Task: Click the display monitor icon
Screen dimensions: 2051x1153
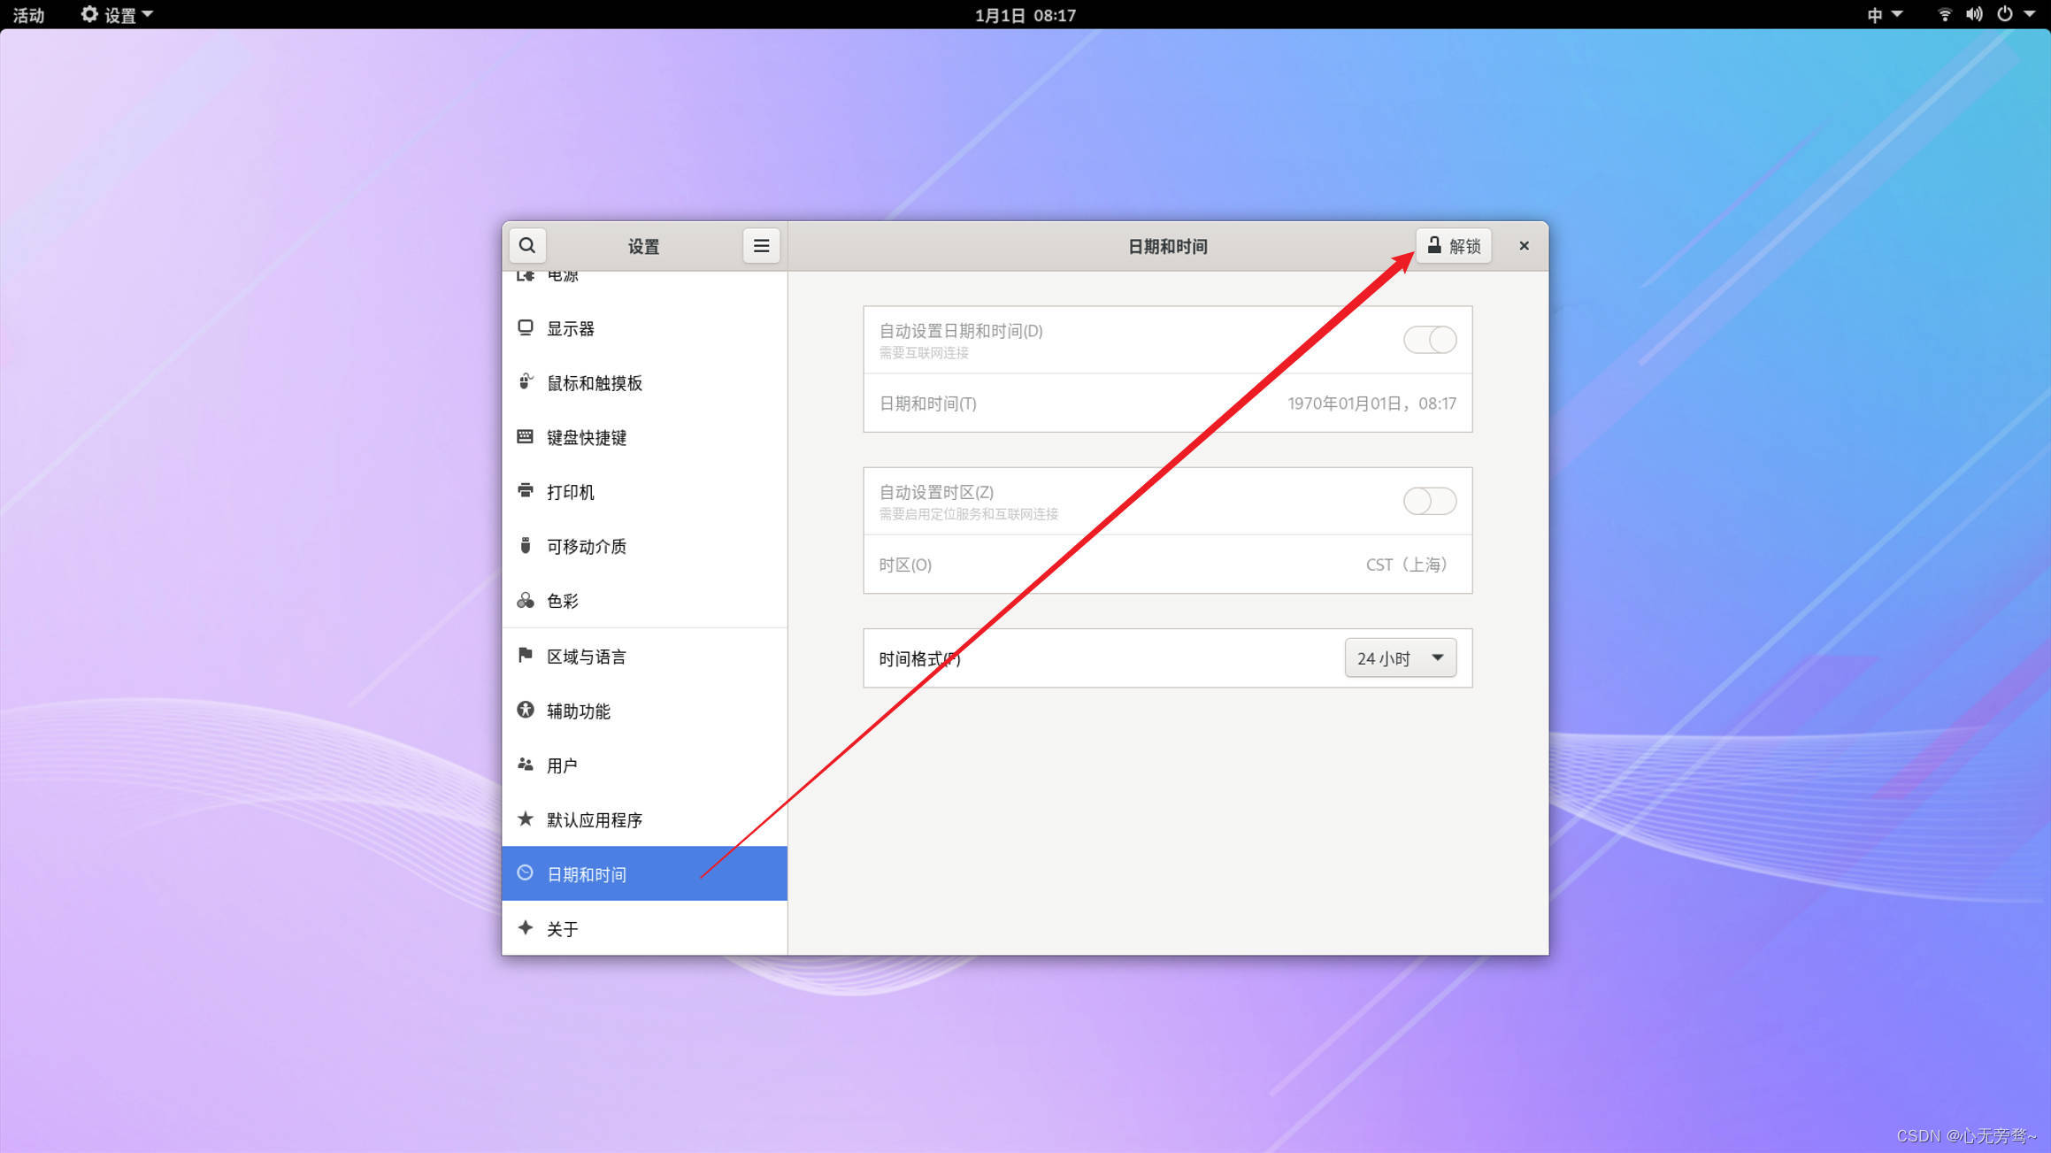Action: point(526,328)
